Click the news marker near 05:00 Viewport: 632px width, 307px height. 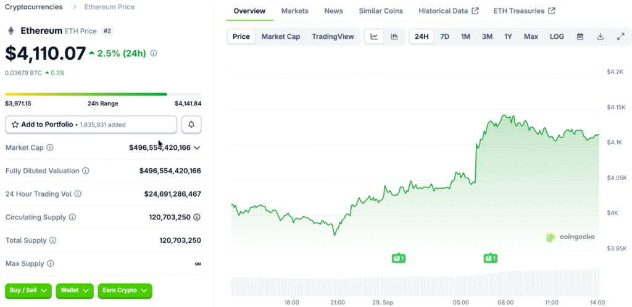[490, 258]
